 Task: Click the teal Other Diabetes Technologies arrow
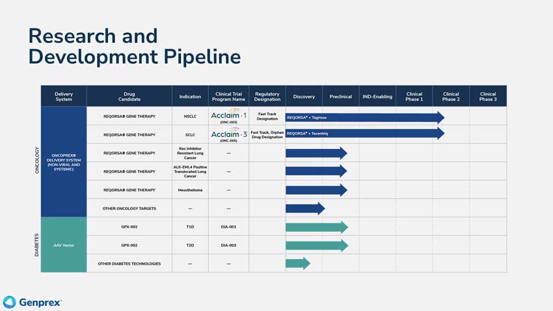(x=297, y=264)
